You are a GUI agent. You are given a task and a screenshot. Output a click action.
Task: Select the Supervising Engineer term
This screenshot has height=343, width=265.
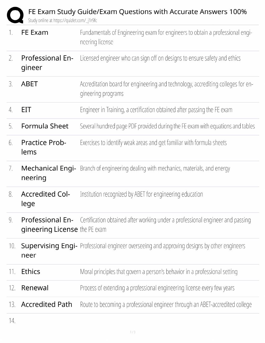(49, 250)
